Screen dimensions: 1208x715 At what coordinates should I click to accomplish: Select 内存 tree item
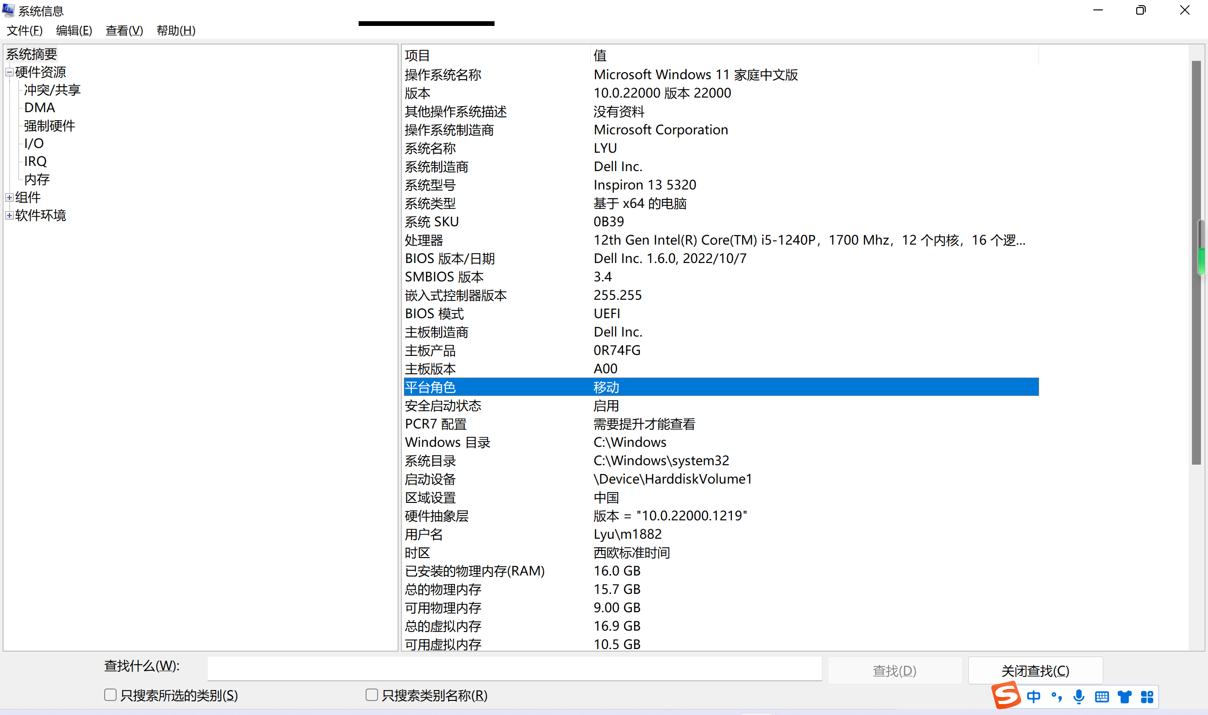click(37, 179)
